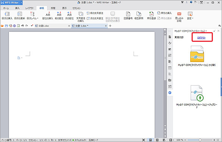Image resolution: width=222 pixels, height=142 pixels.
Task: Click the 100 % zoom level
Action: tap(180, 140)
